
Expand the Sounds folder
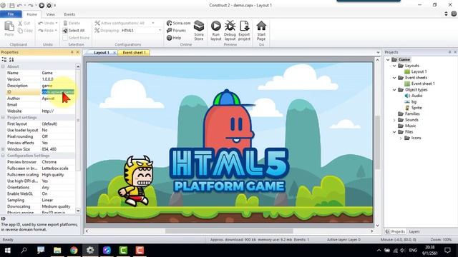pyautogui.click(x=394, y=120)
